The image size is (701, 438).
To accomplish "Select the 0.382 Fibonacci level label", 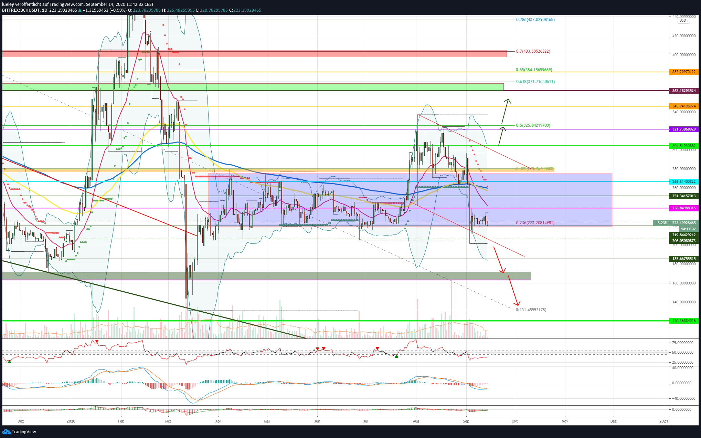I will coord(535,169).
